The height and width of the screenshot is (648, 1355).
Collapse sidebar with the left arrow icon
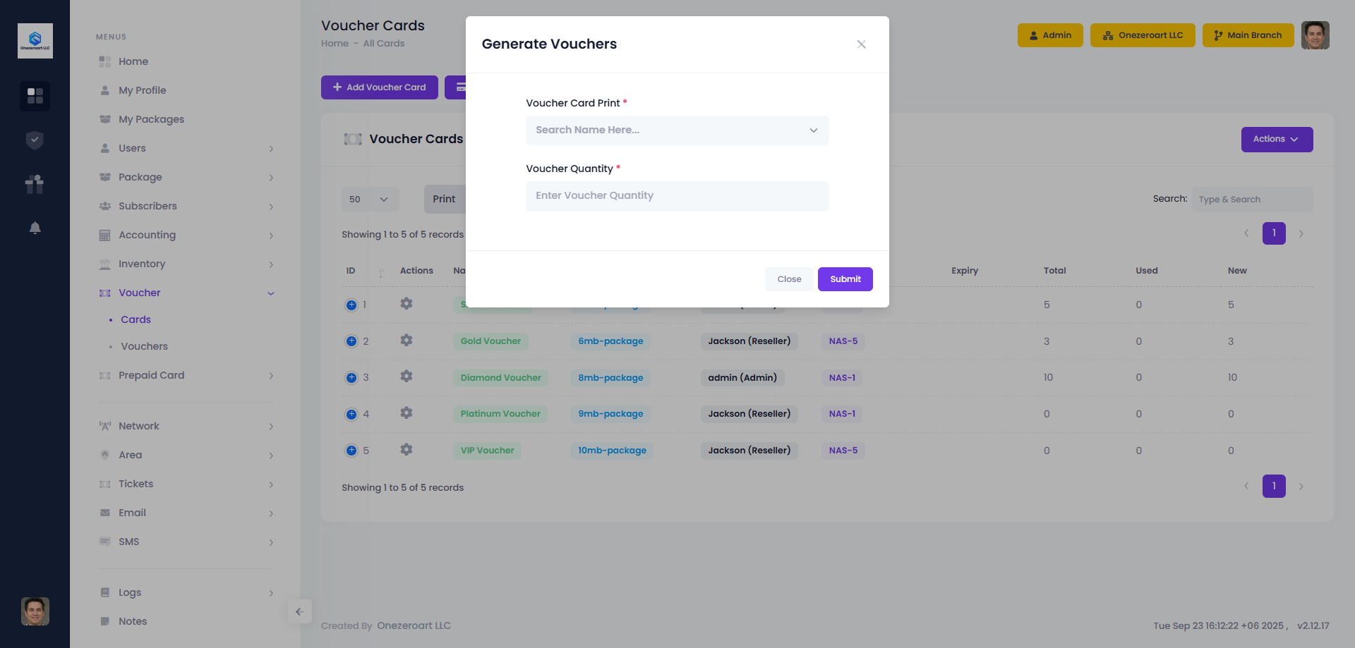(x=299, y=611)
